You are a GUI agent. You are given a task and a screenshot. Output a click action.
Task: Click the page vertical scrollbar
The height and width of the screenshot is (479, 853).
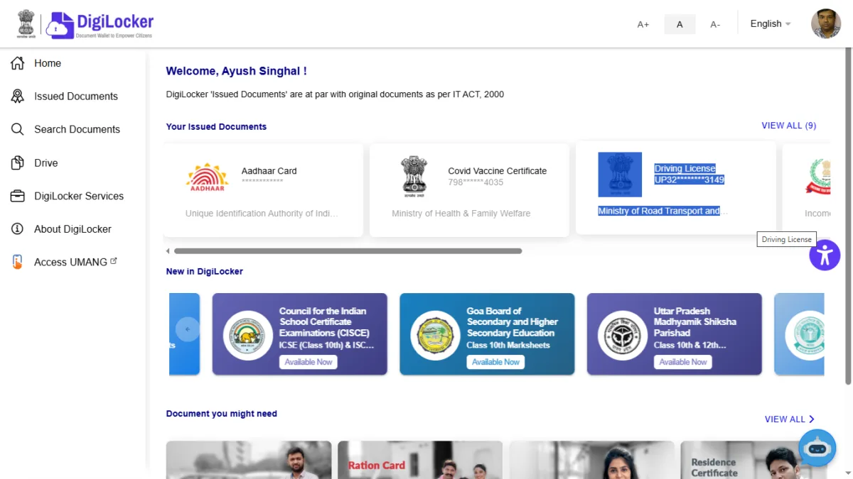[848, 216]
